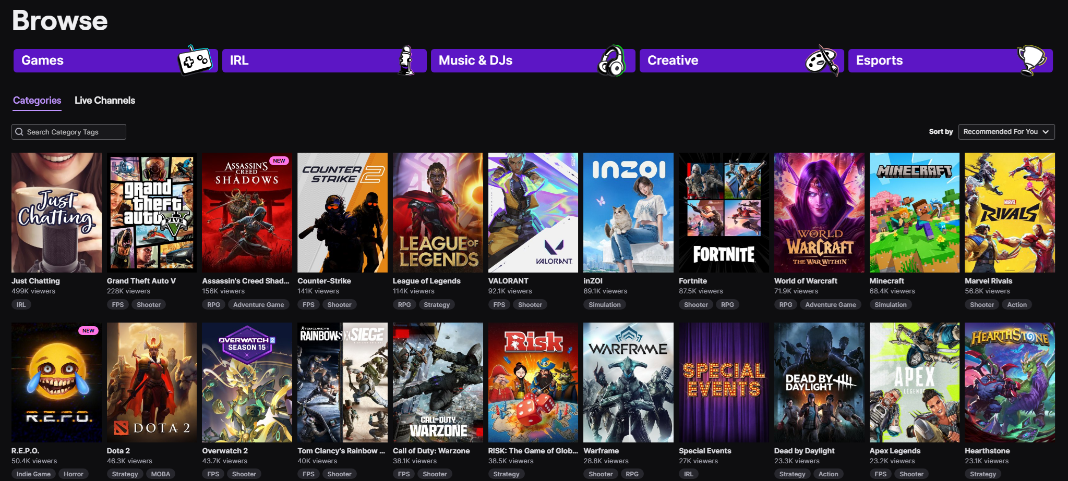This screenshot has height=481, width=1068.
Task: Click the magnifier icon in search box
Action: 19,132
